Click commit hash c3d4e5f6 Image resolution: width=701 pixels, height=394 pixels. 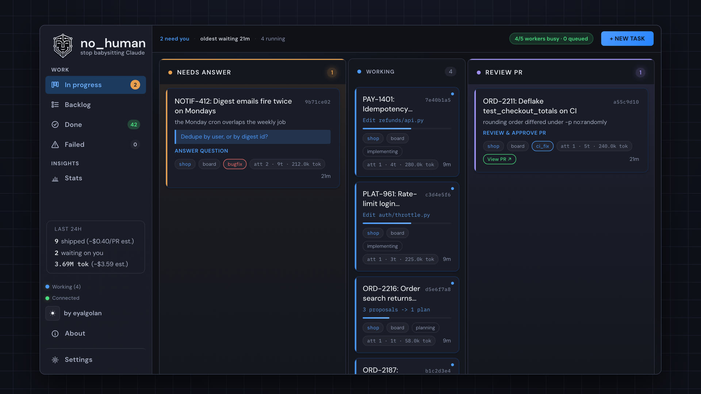click(x=438, y=195)
